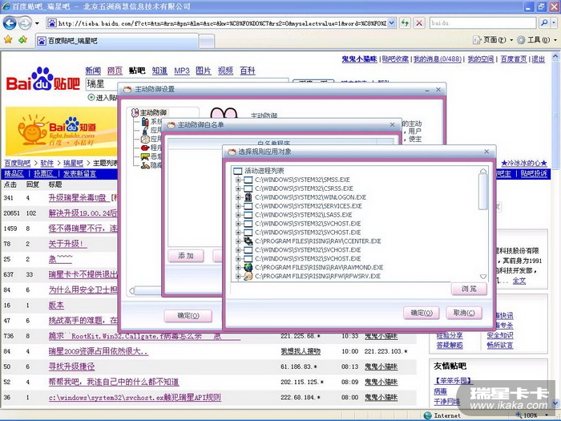Click paw icon on 百度贴吧_瑞星吧 browser tab
Viewport: 561px width, 421px height.
(x=42, y=41)
